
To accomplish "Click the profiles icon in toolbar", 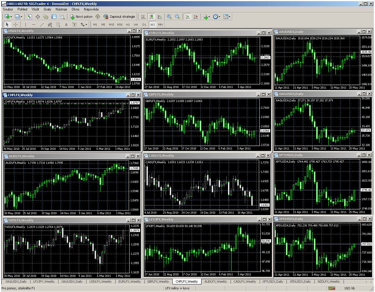I will click(x=17, y=17).
